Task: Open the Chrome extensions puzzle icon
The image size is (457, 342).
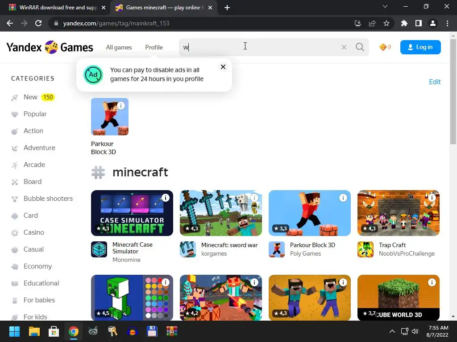Action: 404,23
